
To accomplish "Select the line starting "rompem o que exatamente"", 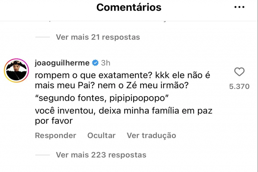I will click(x=122, y=75).
